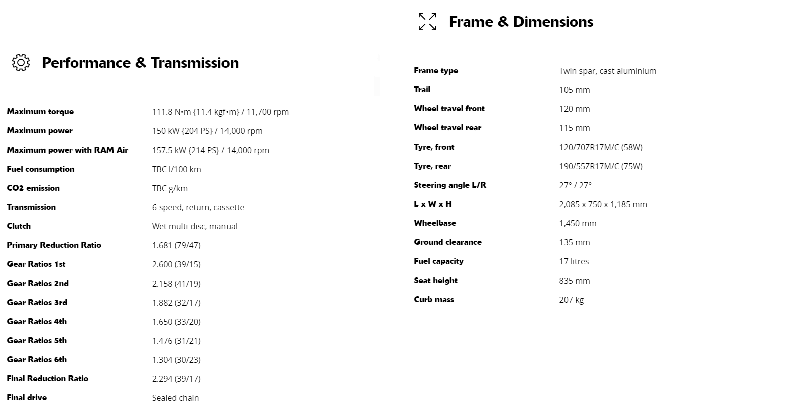Click the L x W x H dimensions value
The image size is (791, 414).
603,204
